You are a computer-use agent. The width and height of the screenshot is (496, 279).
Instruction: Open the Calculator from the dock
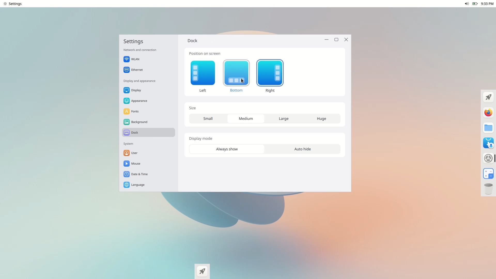489,173
